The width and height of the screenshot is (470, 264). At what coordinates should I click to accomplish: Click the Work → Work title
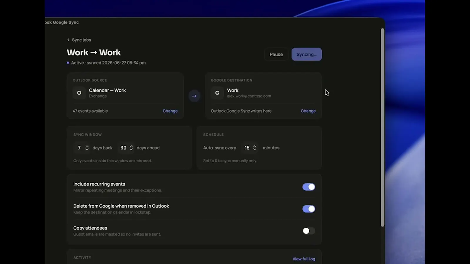coord(94,53)
